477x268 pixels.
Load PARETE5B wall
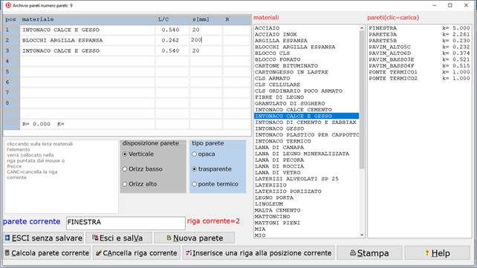coord(419,40)
